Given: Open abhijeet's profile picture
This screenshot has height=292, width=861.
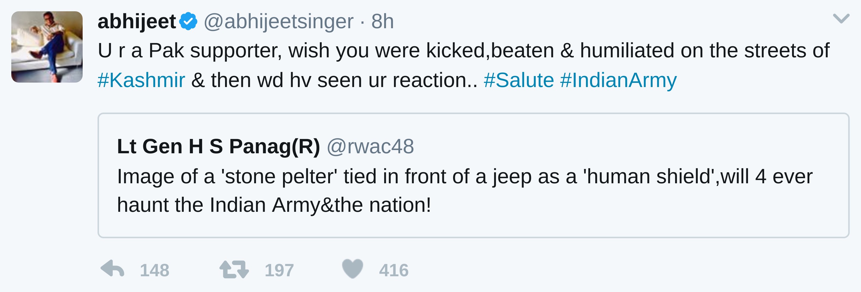Looking at the screenshot, I should coord(47,47).
